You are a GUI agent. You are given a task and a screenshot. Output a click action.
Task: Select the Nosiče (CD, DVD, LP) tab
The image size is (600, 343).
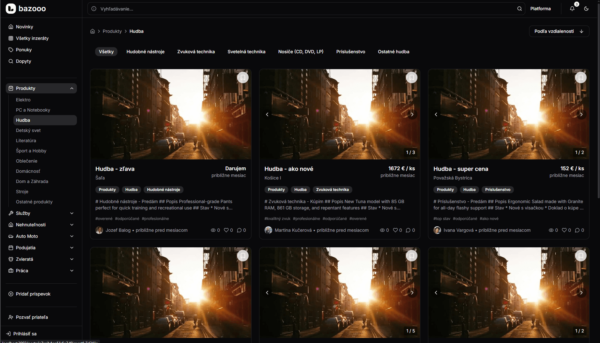click(x=301, y=52)
